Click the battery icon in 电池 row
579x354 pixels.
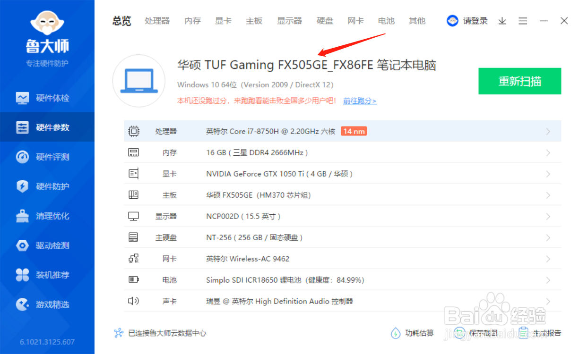pyautogui.click(x=134, y=280)
